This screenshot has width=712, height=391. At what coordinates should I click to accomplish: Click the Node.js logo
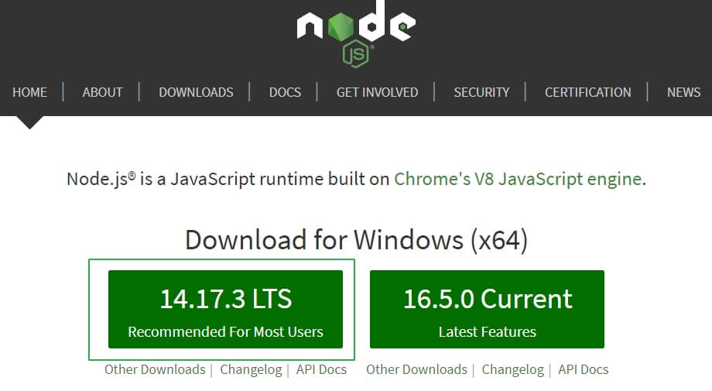tap(356, 33)
